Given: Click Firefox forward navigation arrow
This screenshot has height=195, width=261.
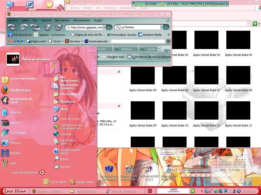Looking at the screenshot, I should [24, 27].
